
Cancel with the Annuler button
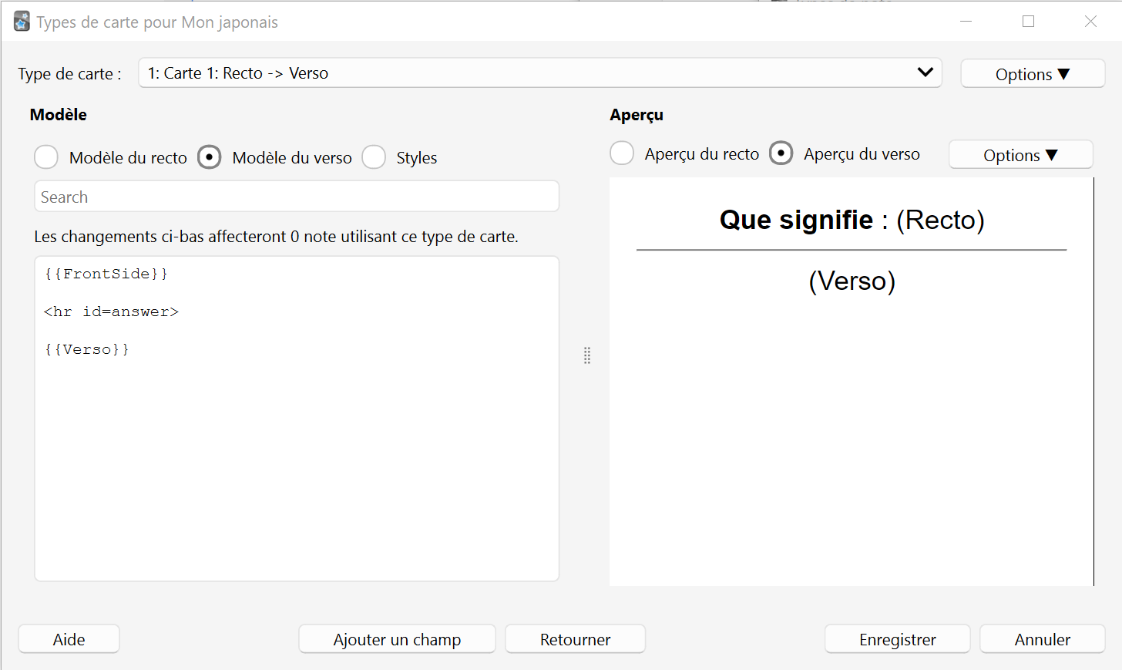[1042, 639]
